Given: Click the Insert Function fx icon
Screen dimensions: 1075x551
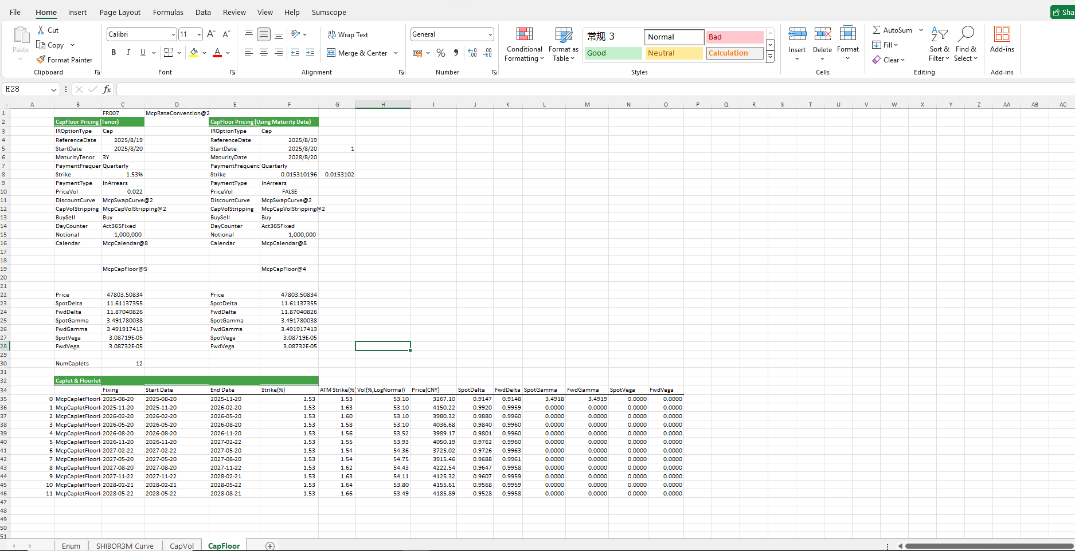Looking at the screenshot, I should [107, 89].
